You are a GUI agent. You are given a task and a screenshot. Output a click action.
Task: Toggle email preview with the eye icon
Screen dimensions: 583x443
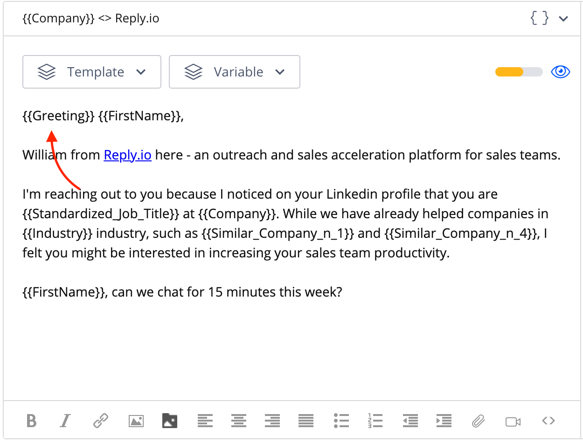pos(561,72)
